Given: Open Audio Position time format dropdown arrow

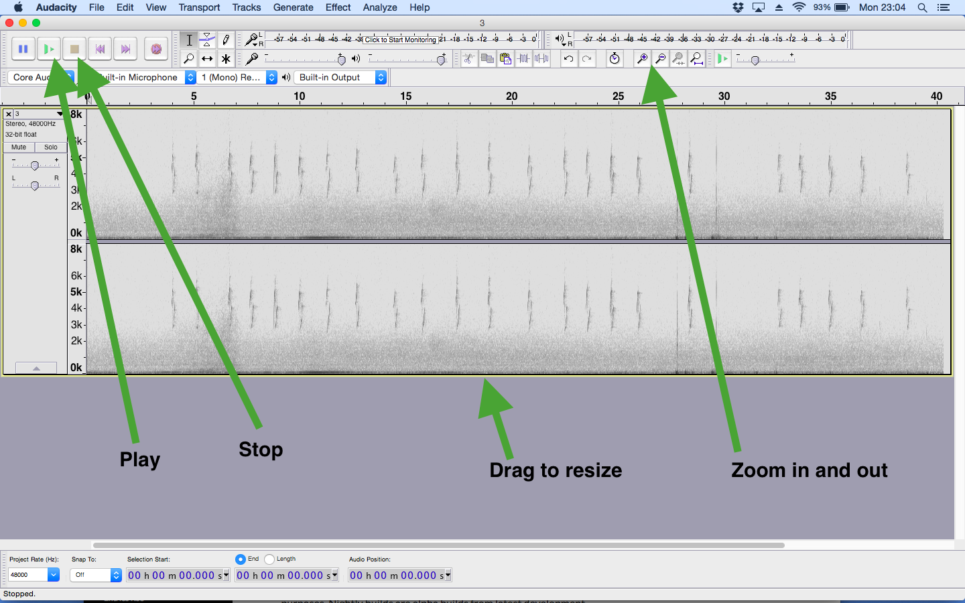Looking at the screenshot, I should 448,575.
